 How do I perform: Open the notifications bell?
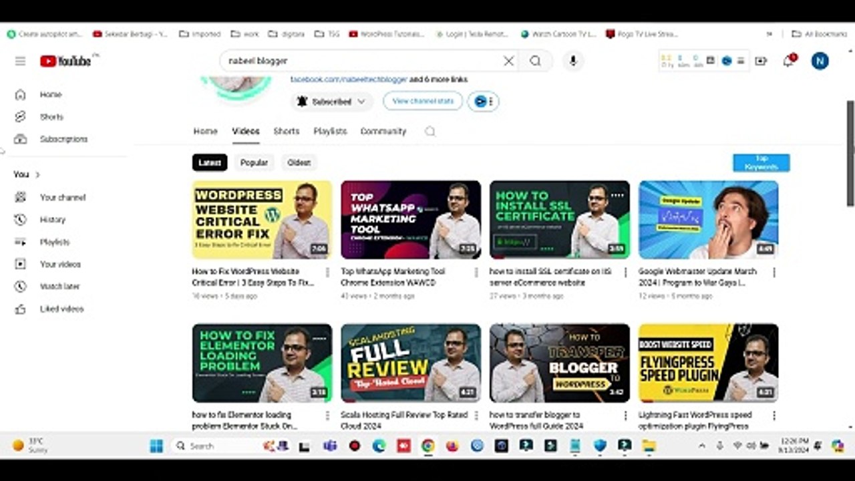click(788, 61)
